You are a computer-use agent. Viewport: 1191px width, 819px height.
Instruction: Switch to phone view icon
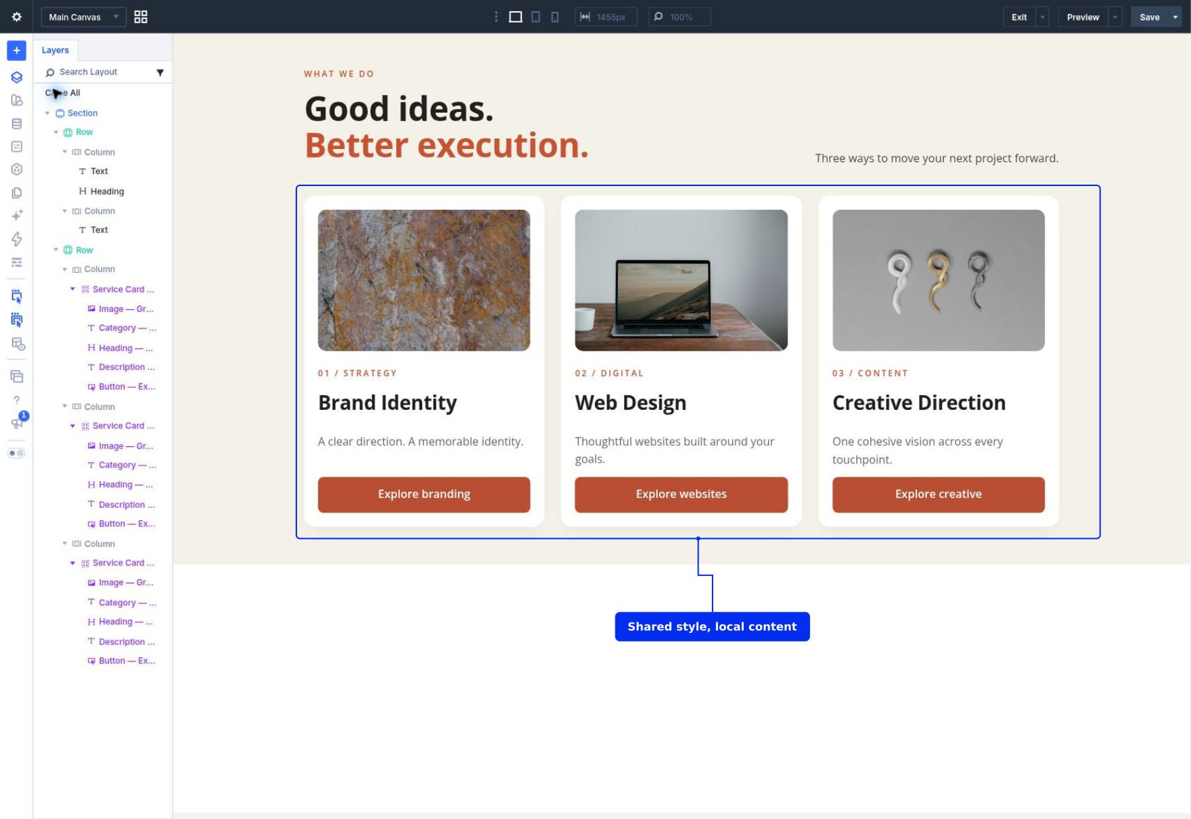554,17
